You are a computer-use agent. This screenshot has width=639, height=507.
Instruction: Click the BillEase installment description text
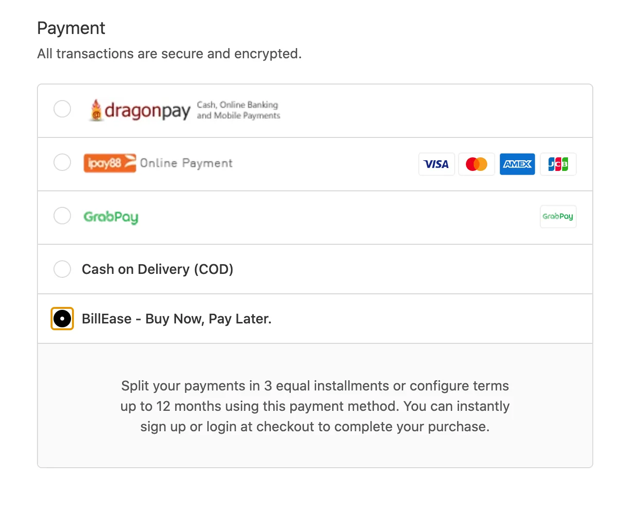point(315,406)
